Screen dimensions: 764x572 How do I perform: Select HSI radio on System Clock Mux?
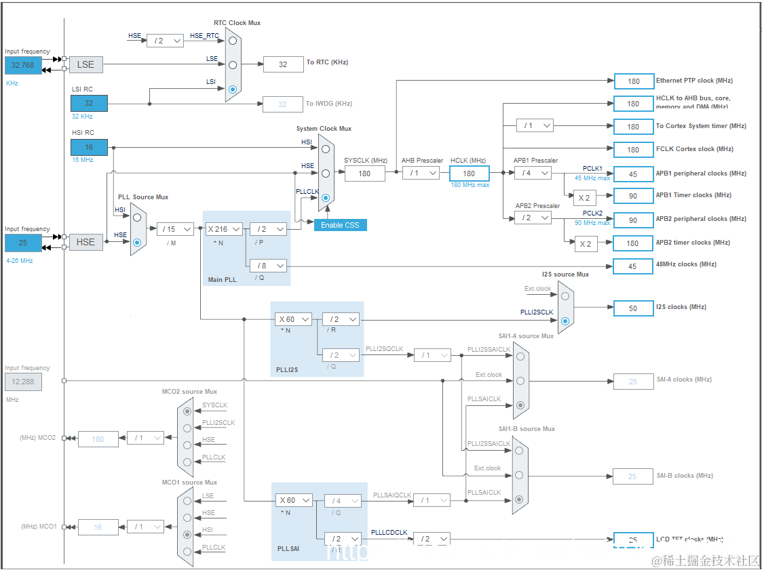click(326, 149)
